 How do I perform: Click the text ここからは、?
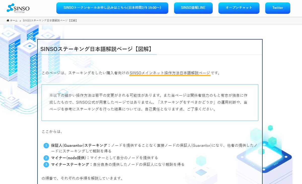click(x=52, y=131)
